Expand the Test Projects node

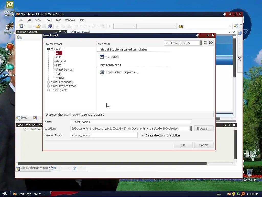(48, 90)
